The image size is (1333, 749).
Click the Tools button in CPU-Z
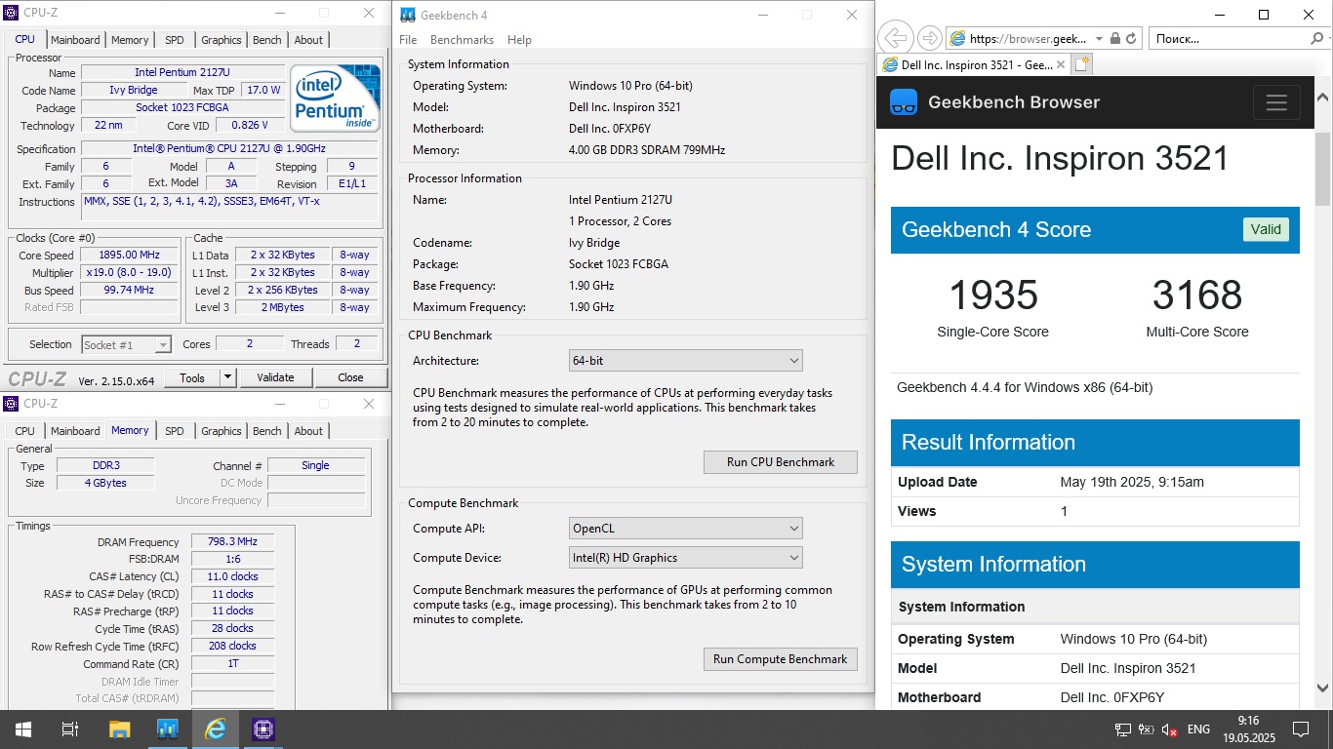coord(192,377)
